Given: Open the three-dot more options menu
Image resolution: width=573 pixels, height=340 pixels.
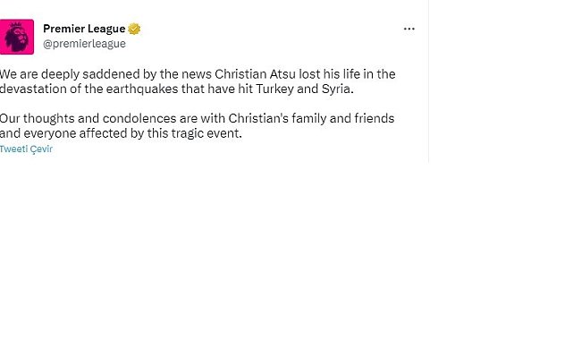Looking at the screenshot, I should point(409,29).
